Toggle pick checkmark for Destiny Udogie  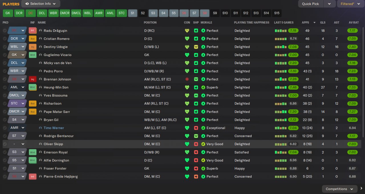click(x=5, y=47)
